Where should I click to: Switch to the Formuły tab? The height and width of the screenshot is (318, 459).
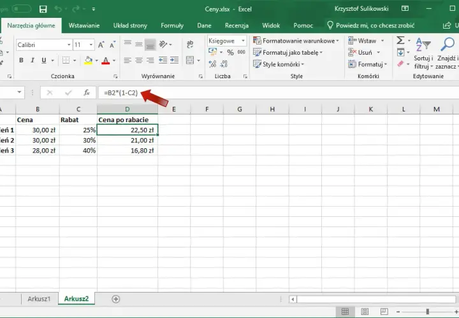(172, 25)
